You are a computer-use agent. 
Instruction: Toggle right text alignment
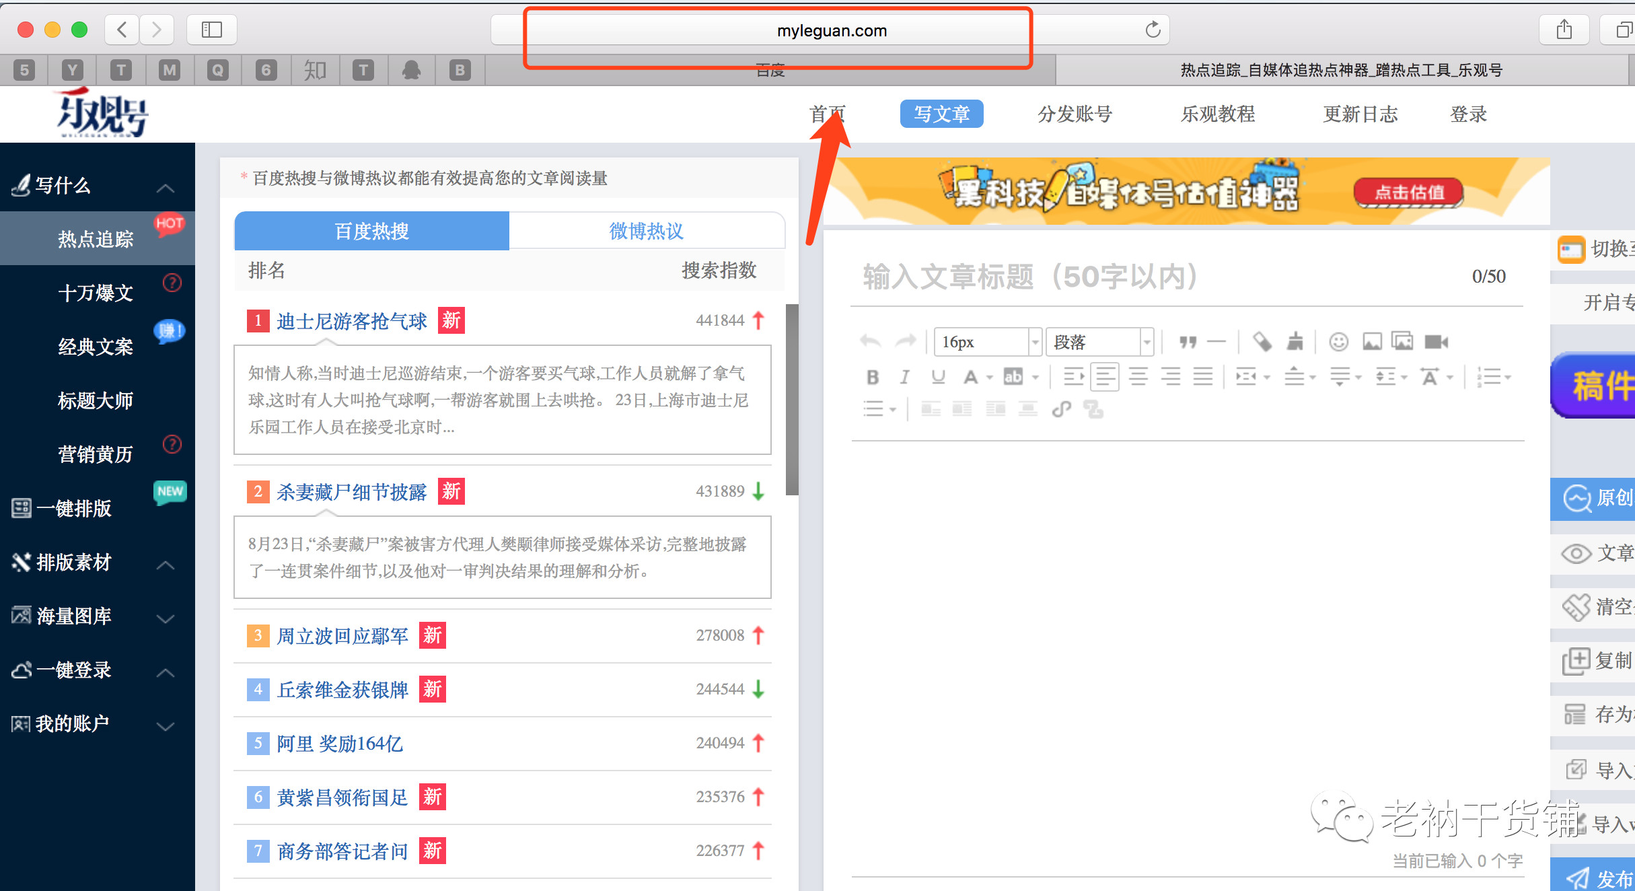click(1171, 376)
